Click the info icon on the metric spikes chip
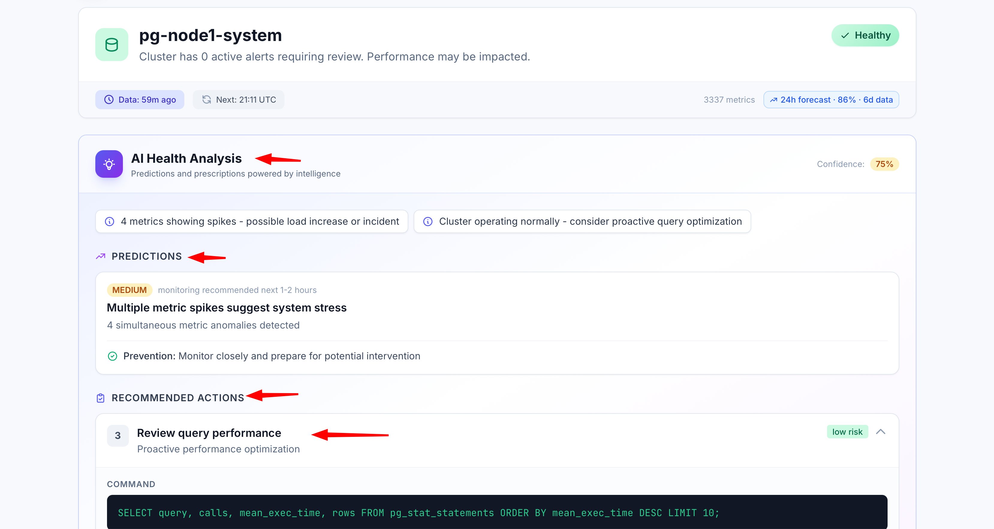 click(110, 221)
